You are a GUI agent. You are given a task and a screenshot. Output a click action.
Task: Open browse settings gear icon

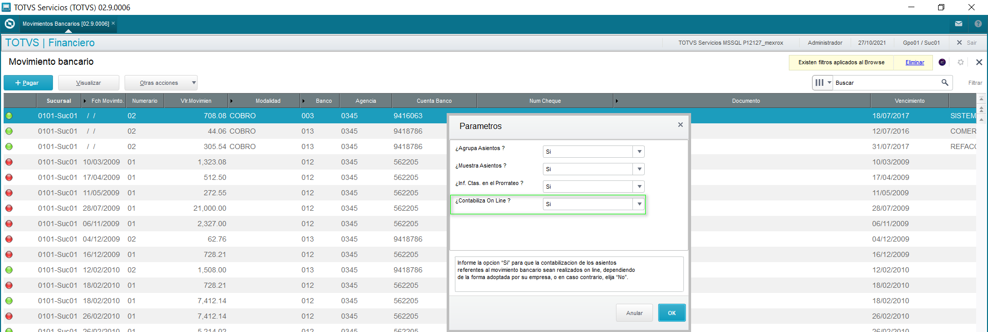tap(961, 62)
